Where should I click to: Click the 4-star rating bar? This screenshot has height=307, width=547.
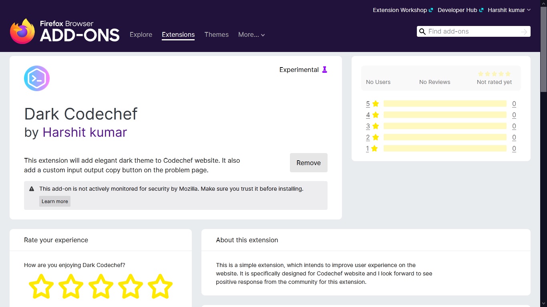point(445,115)
